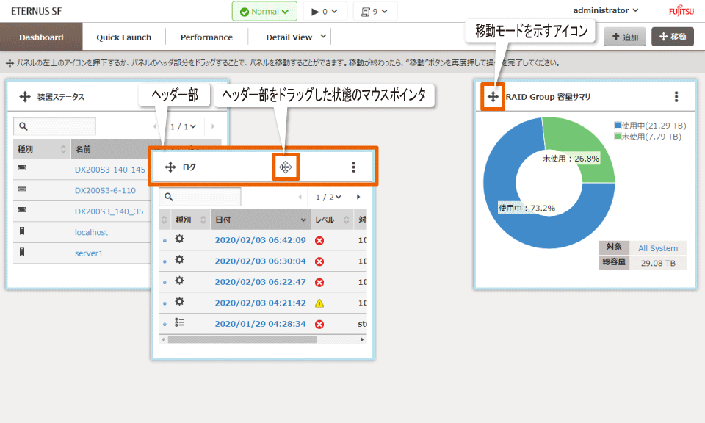Click the device icon for DX200S3-140-145
Viewport: 705px width, 423px height.
tap(22, 167)
